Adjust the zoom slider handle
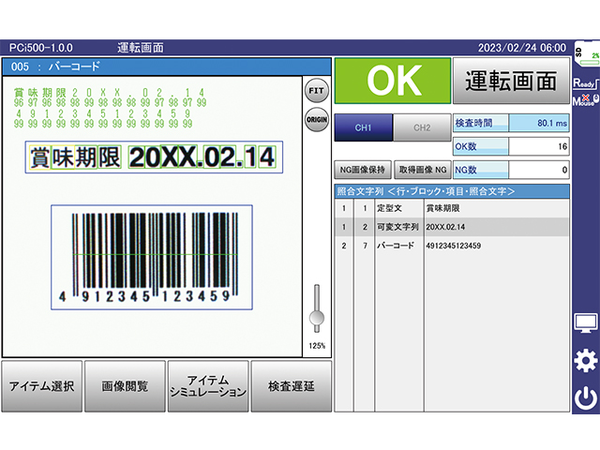 (317, 318)
